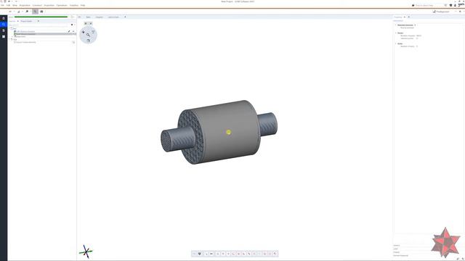The width and height of the screenshot is (465, 261).
Task: Click the user account icon at top right
Action: click(x=455, y=5)
